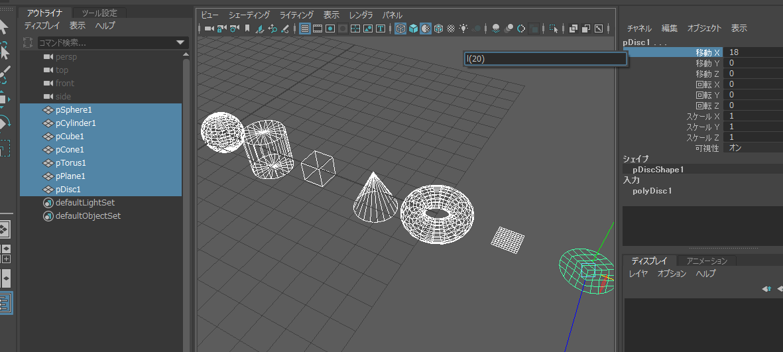783x352 pixels.
Task: Toggle the Gate Mask icon
Action: [x=343, y=29]
